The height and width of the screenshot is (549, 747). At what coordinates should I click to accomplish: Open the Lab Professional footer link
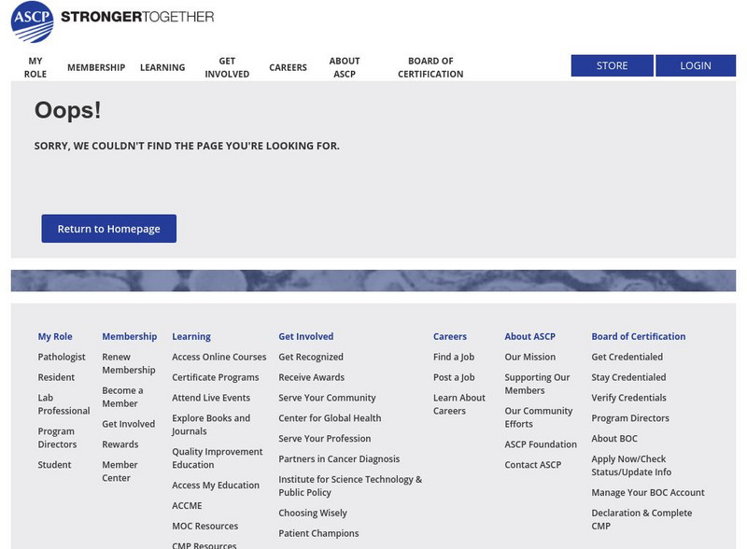(x=63, y=404)
